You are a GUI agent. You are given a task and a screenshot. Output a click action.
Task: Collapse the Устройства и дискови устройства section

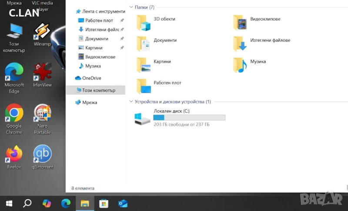point(132,102)
